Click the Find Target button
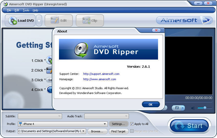 pyautogui.click(x=118, y=131)
